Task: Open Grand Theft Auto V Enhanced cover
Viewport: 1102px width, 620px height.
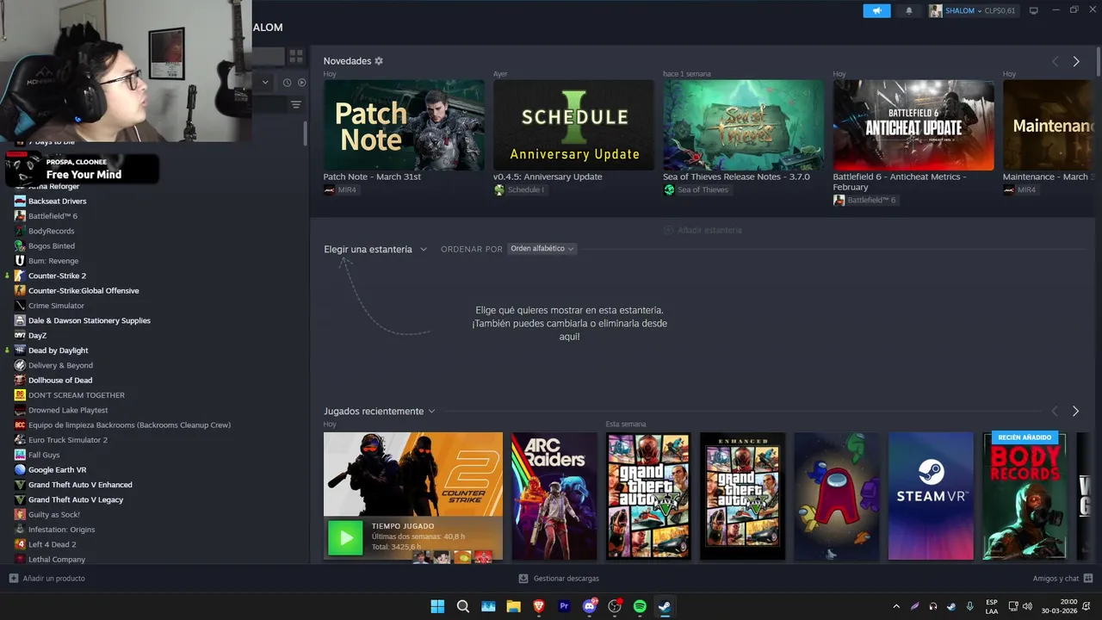Action: click(x=742, y=496)
